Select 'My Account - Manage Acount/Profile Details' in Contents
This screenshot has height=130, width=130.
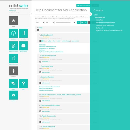click(x=109, y=31)
